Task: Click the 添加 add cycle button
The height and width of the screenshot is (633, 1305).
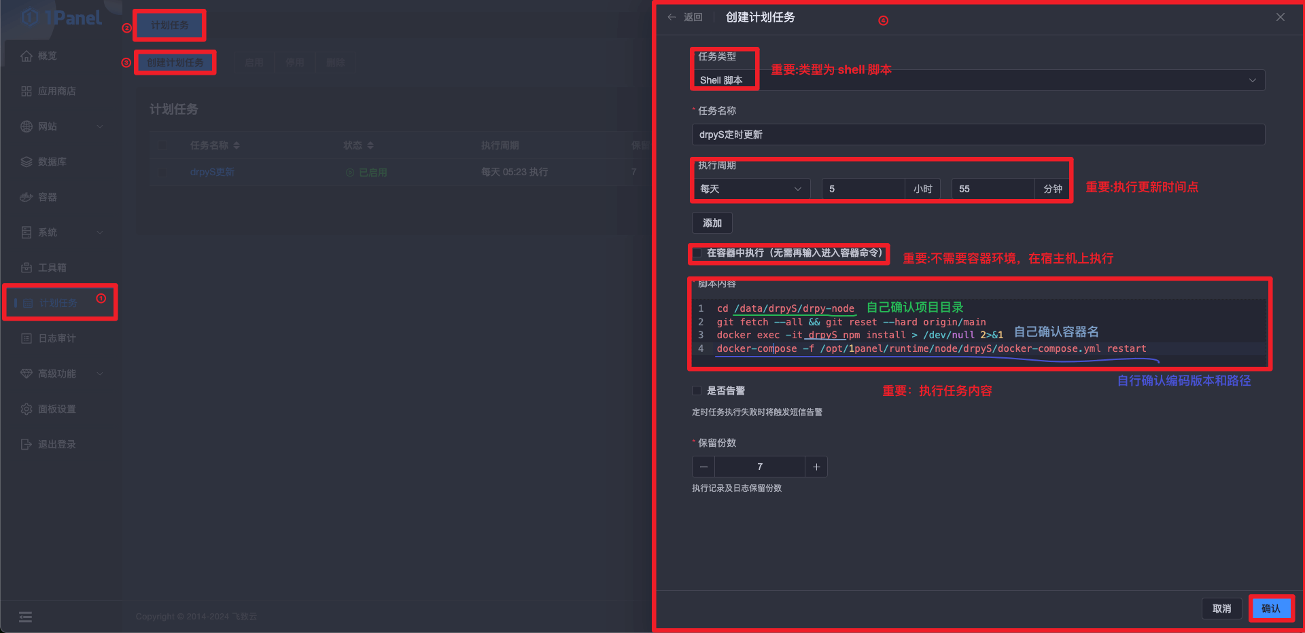Action: (712, 223)
